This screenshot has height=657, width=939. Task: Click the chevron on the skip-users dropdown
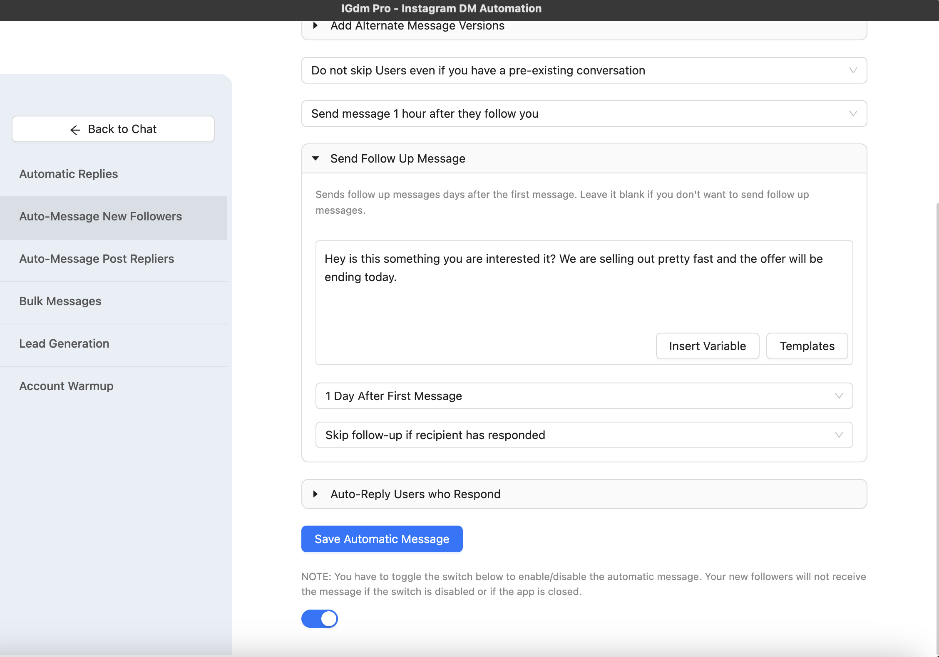coord(852,70)
